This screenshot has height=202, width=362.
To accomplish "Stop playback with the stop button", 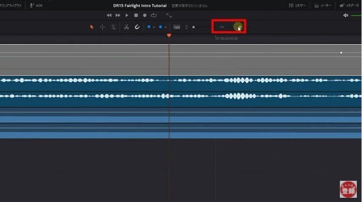I will 136,16.
